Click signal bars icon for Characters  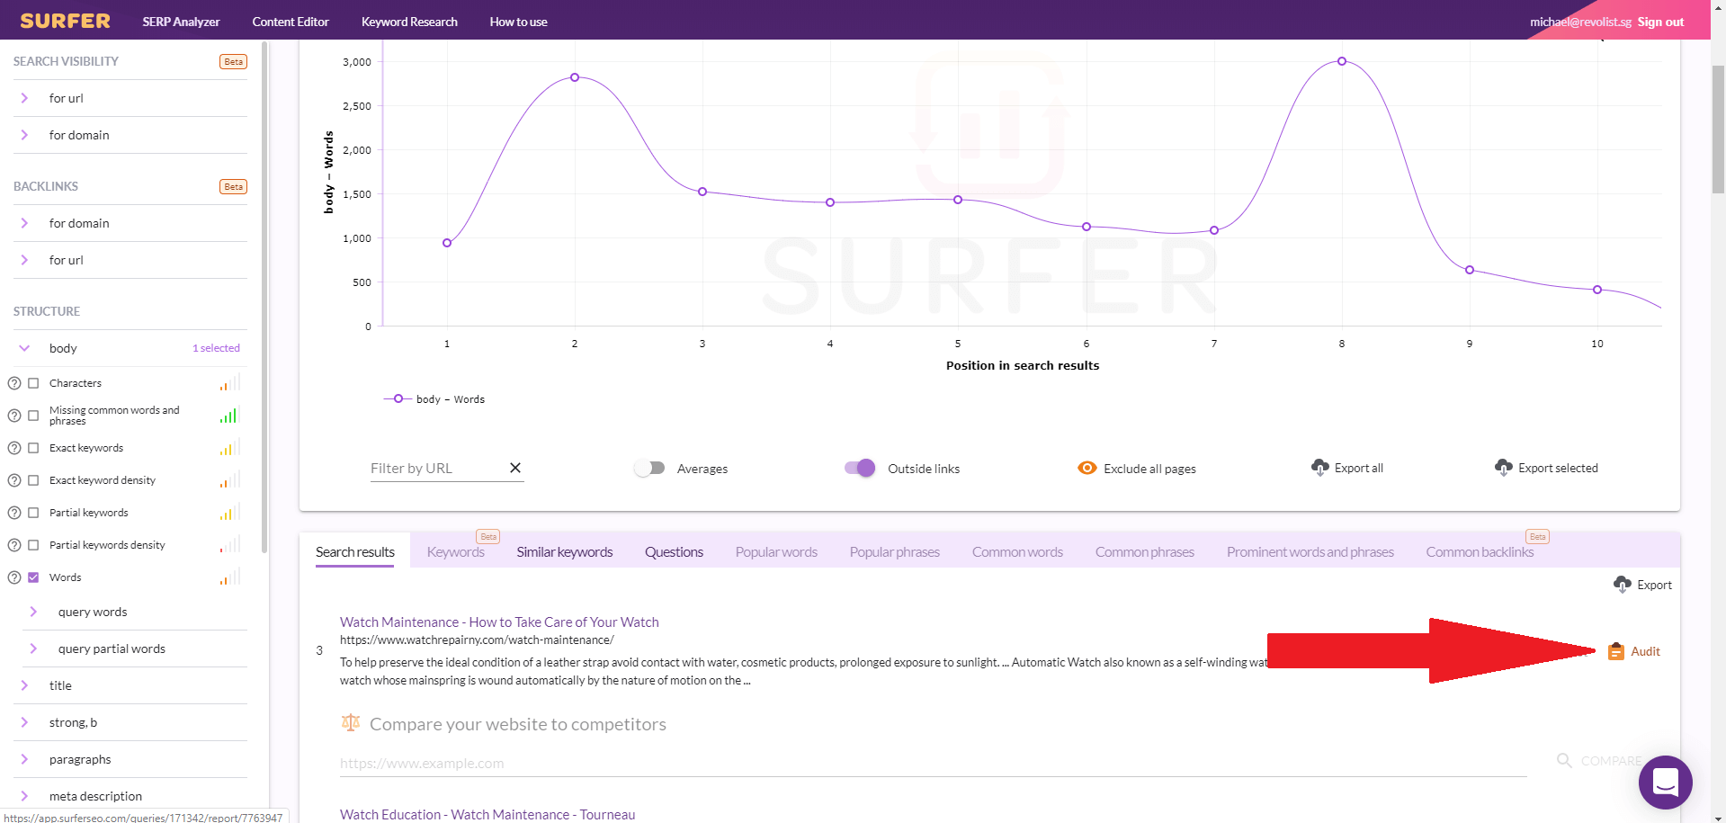coord(229,382)
